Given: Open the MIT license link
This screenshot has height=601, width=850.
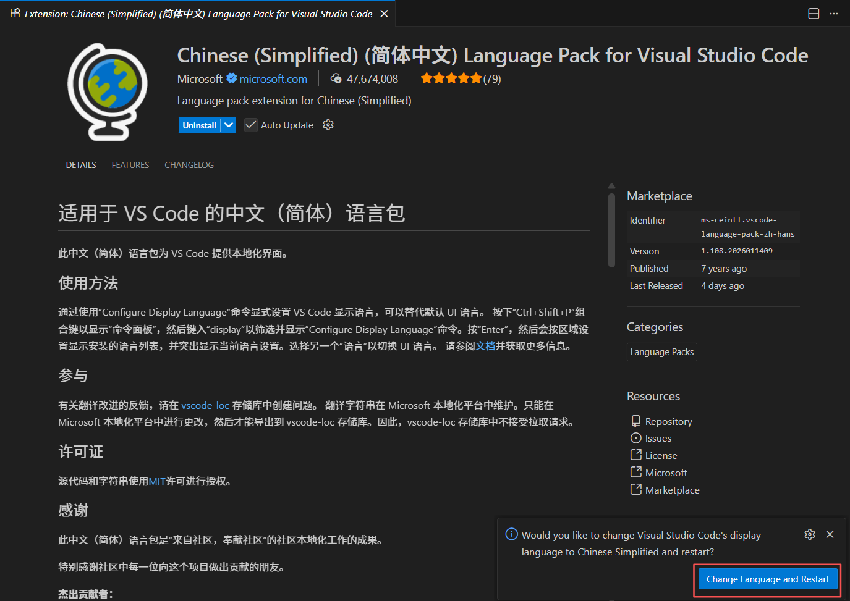Looking at the screenshot, I should coord(157,481).
